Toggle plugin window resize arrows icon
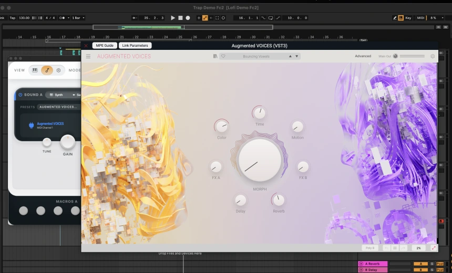The width and height of the screenshot is (452, 273). [x=434, y=248]
